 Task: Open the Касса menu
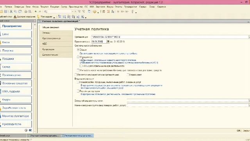[36, 7]
